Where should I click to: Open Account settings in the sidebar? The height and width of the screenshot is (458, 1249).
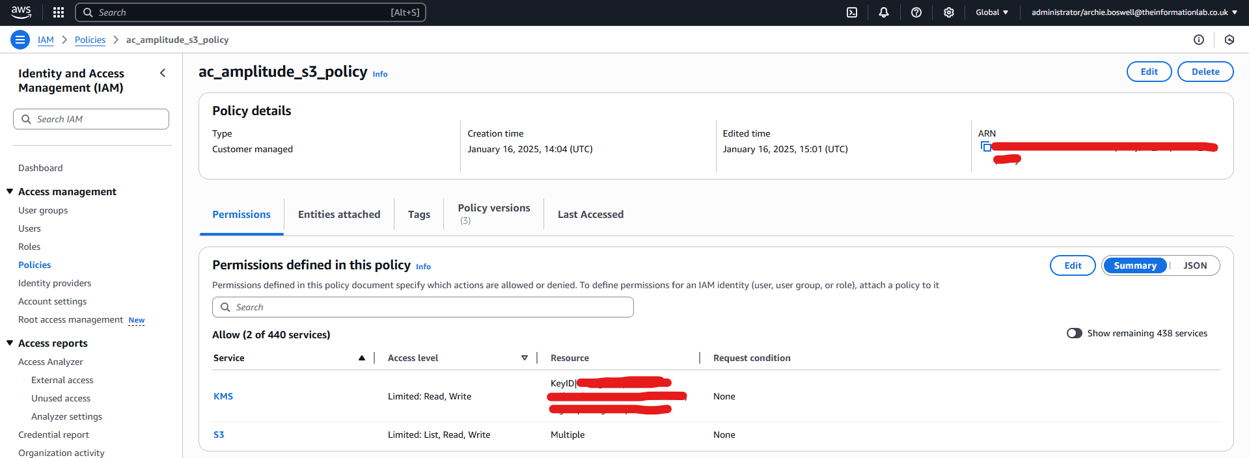coord(52,301)
